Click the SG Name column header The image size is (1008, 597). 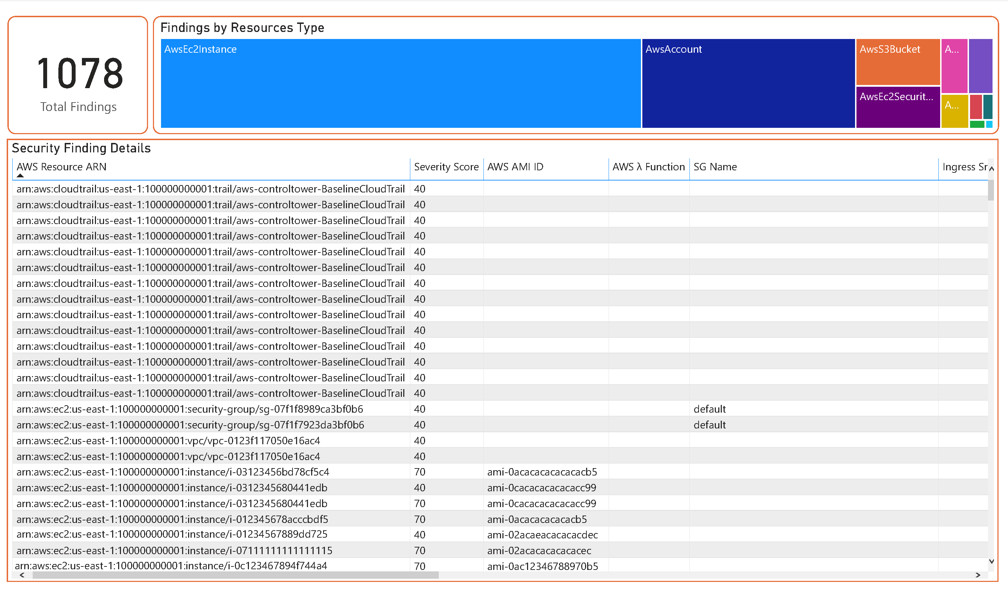(715, 167)
